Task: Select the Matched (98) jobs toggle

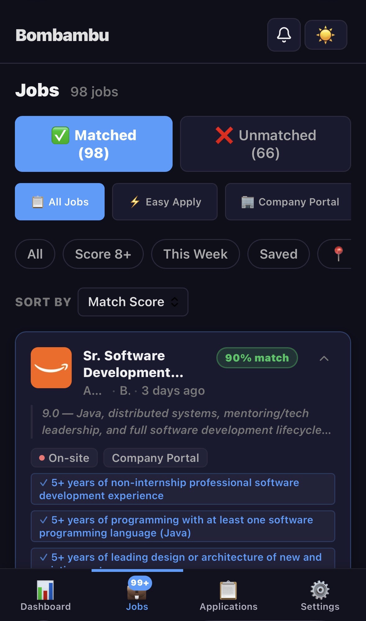Action: (x=94, y=144)
